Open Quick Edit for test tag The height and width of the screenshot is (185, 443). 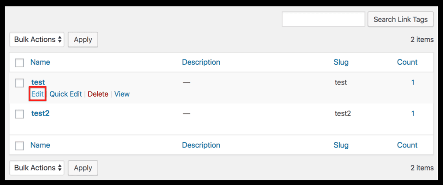point(65,94)
